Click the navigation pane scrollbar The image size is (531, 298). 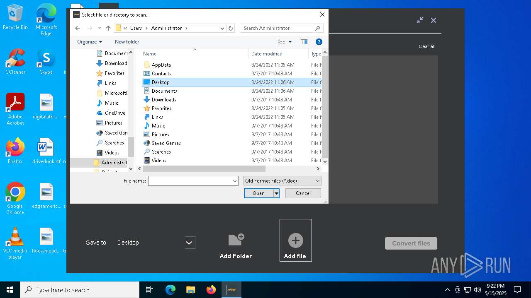pyautogui.click(x=131, y=147)
